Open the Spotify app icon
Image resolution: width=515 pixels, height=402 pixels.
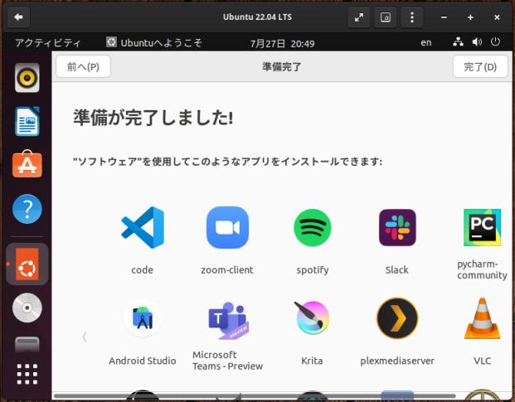(313, 227)
